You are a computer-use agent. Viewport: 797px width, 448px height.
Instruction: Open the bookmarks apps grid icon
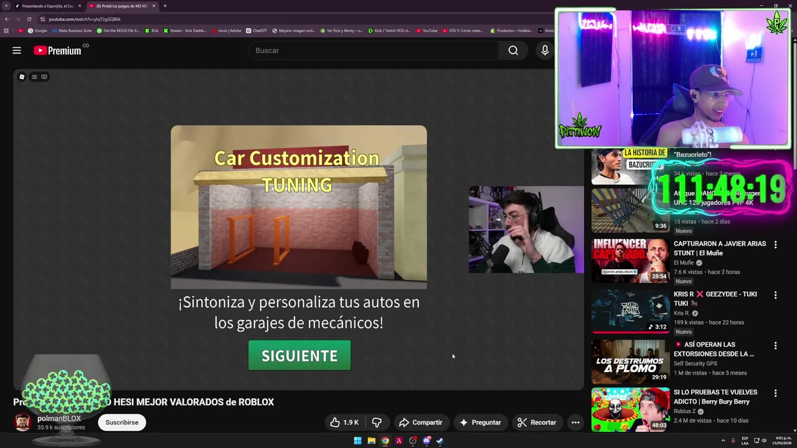(x=6, y=30)
